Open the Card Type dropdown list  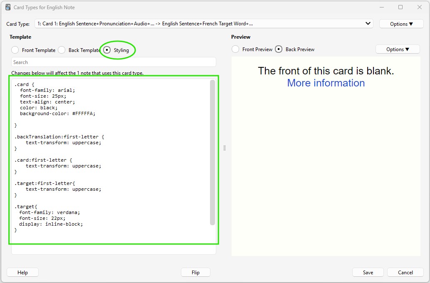pyautogui.click(x=204, y=24)
